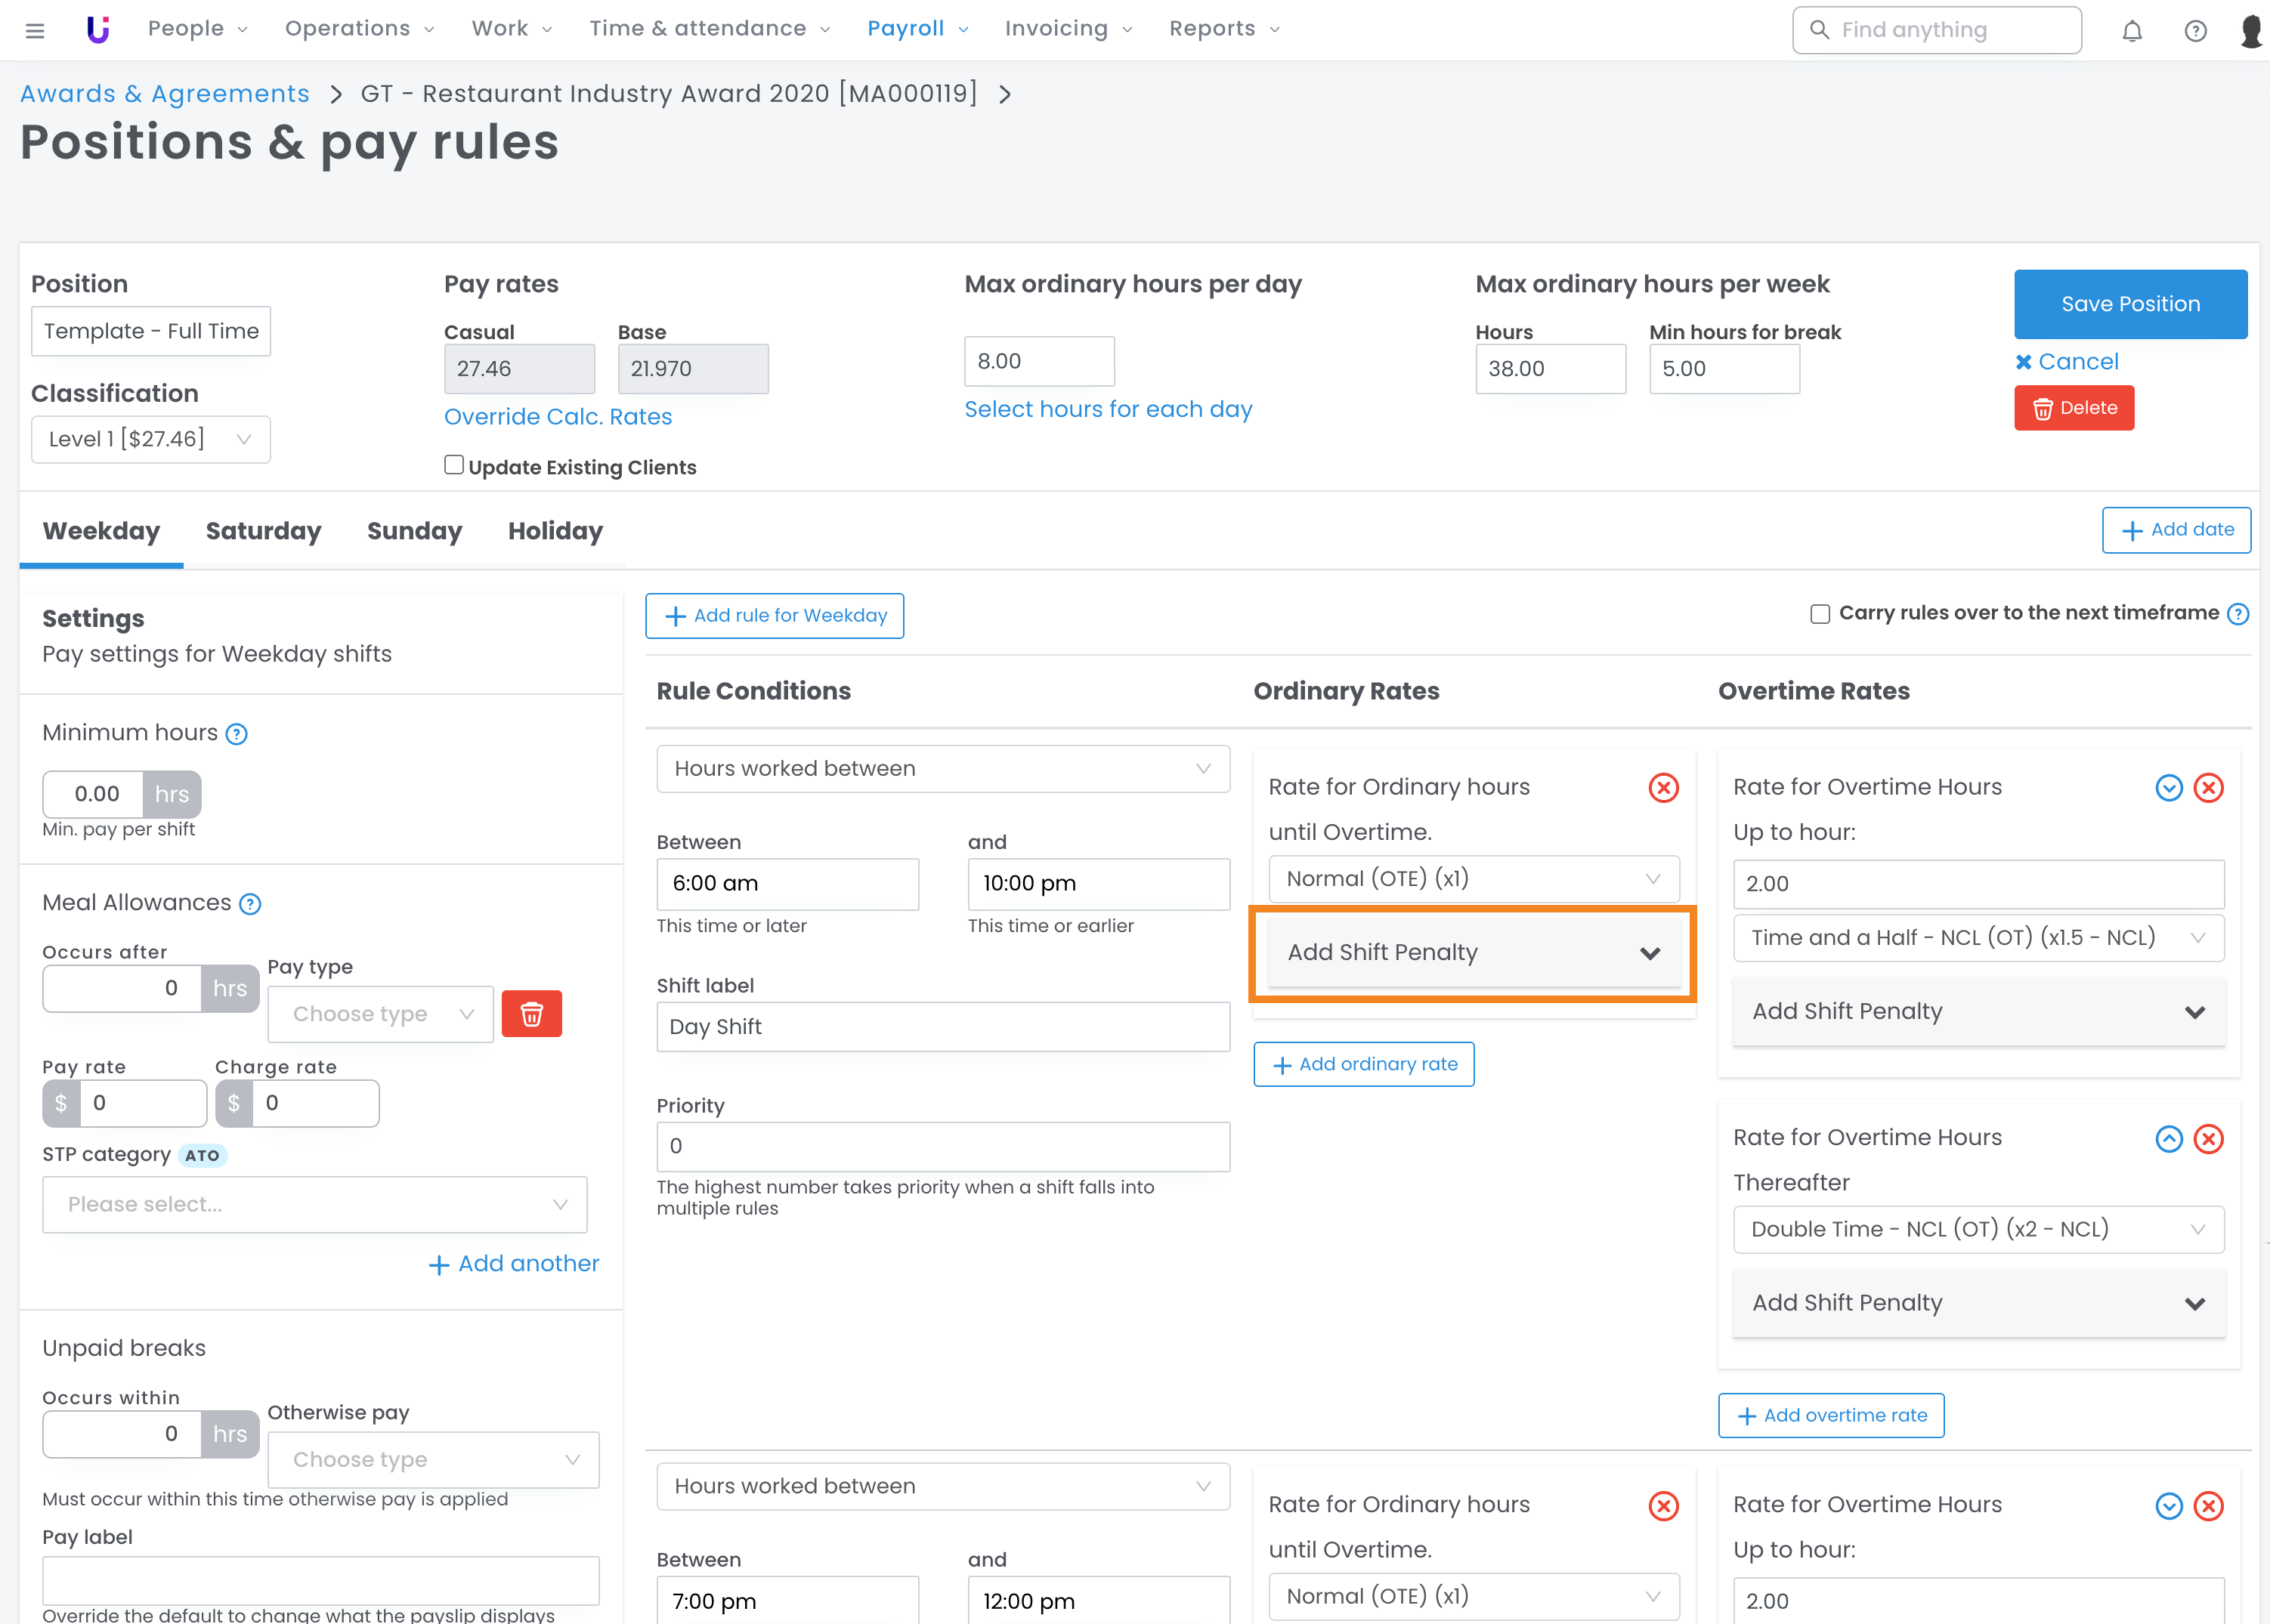This screenshot has height=1624, width=2270.
Task: Open the Normal (OTE) (x1) rate dropdown
Action: pyautogui.click(x=1473, y=879)
